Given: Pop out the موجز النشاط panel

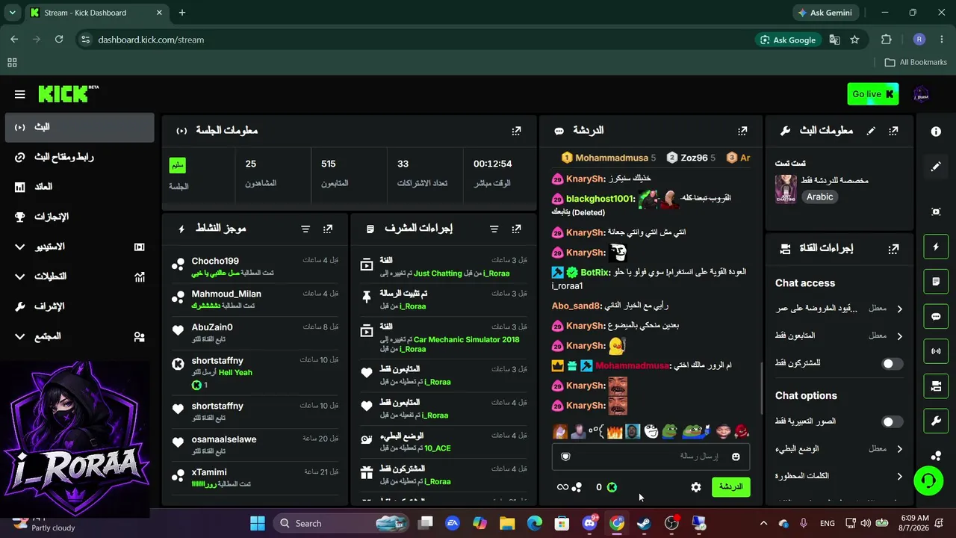Looking at the screenshot, I should tap(328, 229).
